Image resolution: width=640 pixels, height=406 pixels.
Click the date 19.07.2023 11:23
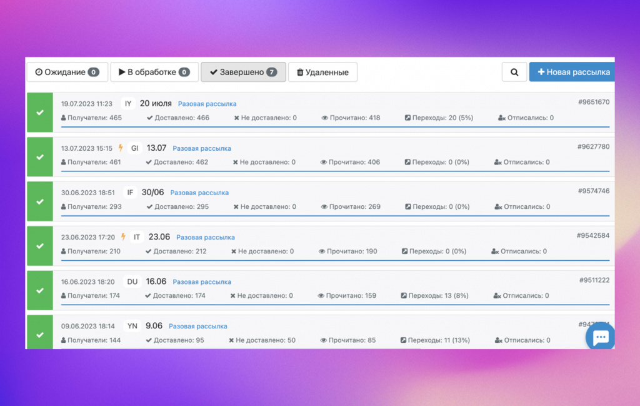86,104
